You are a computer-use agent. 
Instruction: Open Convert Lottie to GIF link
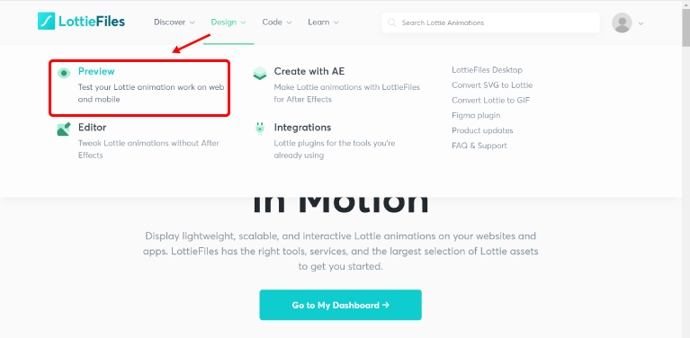point(490,100)
